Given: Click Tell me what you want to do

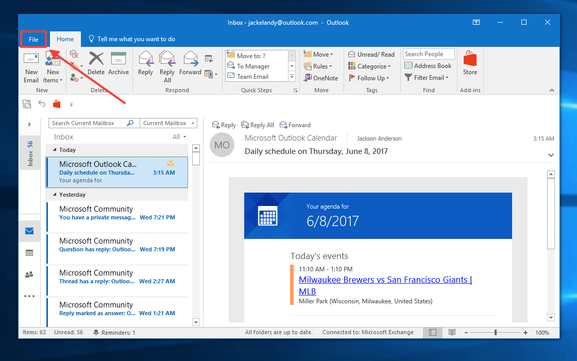Looking at the screenshot, I should click(x=132, y=39).
